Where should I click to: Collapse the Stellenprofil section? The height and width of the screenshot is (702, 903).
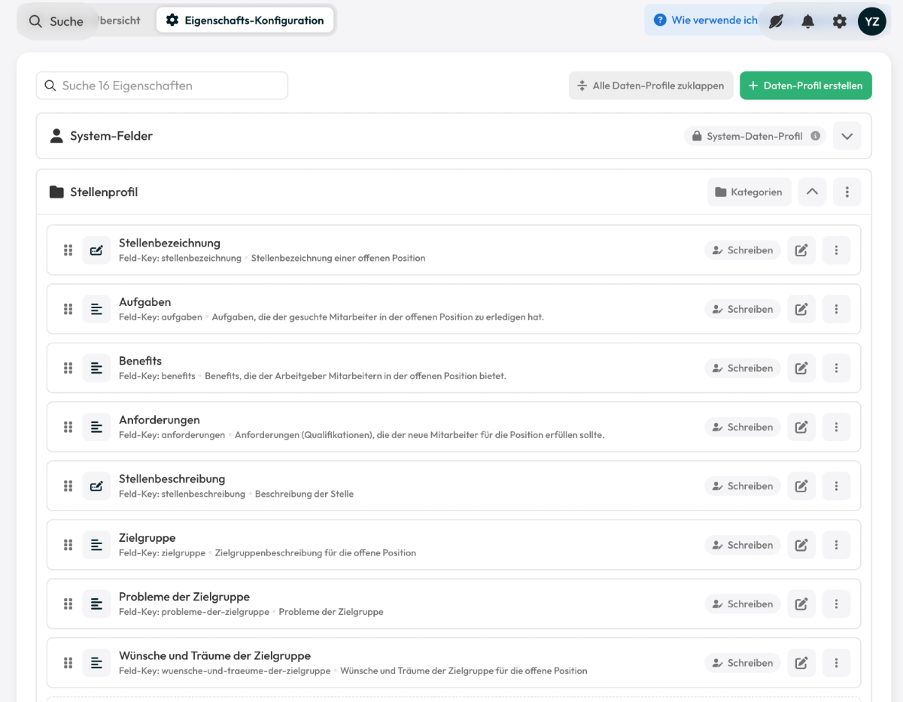coord(812,192)
